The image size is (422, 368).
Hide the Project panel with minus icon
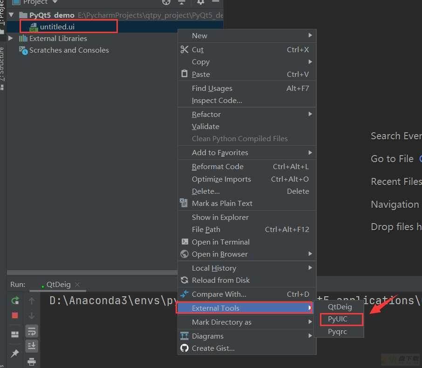pos(216,1)
